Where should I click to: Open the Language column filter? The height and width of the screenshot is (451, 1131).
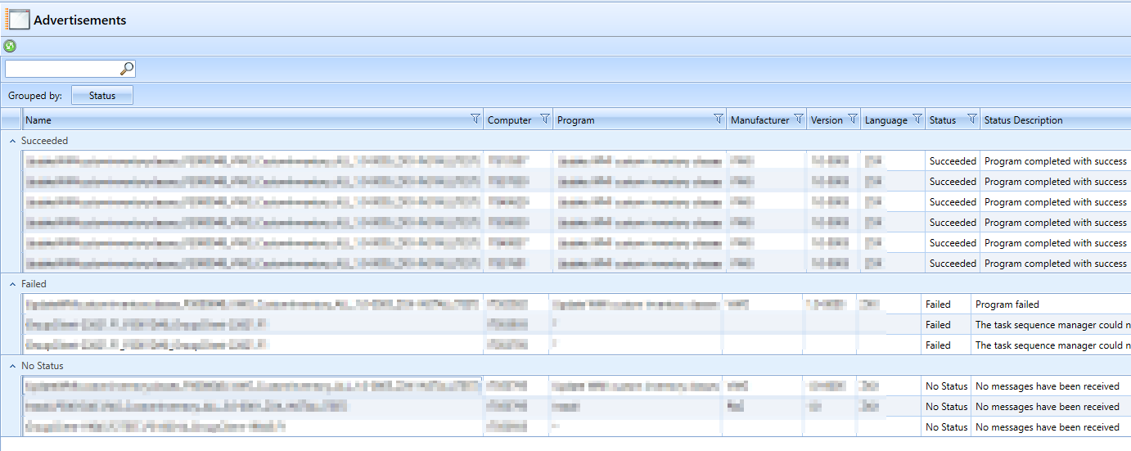[917, 120]
